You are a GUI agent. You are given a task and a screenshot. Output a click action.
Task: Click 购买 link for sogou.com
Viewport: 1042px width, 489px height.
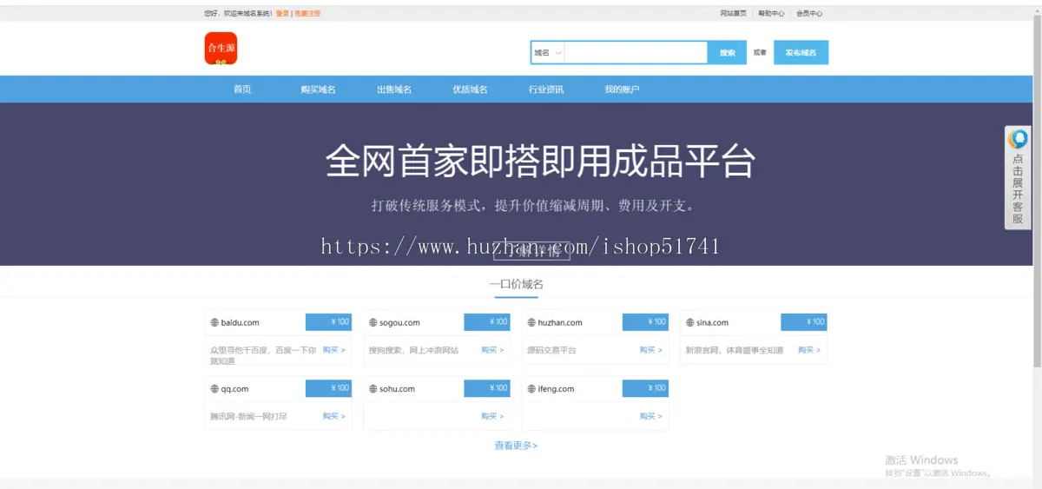[x=492, y=350]
